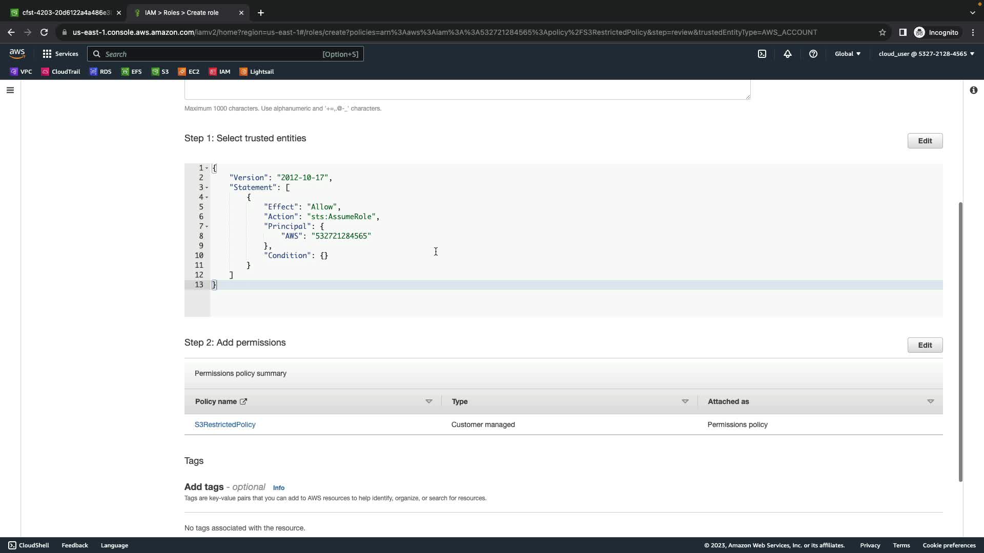Open the info panel icon at right
The image size is (984, 553).
(x=973, y=91)
